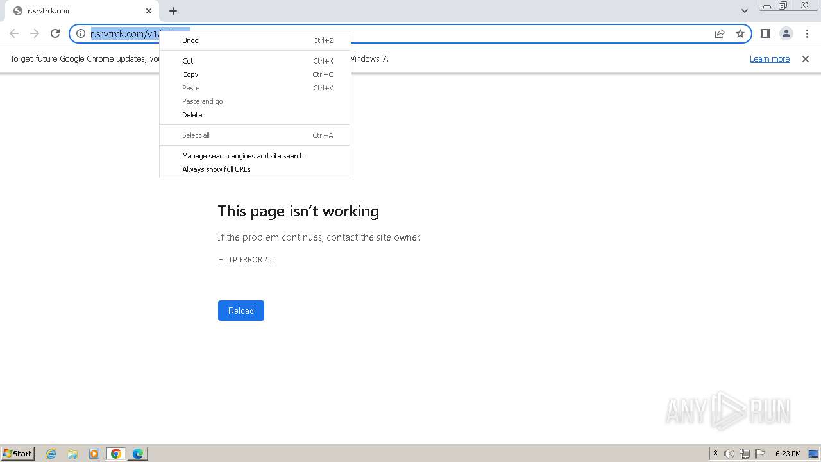The height and width of the screenshot is (462, 821).
Task: Open Chrome three-dot menu
Action: point(807,33)
